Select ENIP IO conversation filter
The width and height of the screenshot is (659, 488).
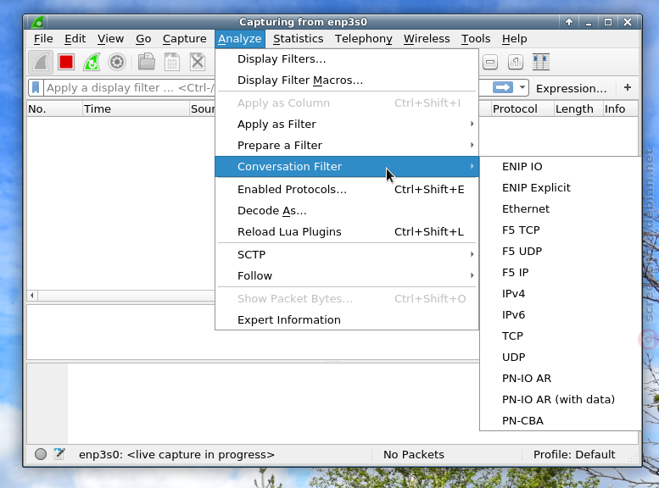[561, 167]
